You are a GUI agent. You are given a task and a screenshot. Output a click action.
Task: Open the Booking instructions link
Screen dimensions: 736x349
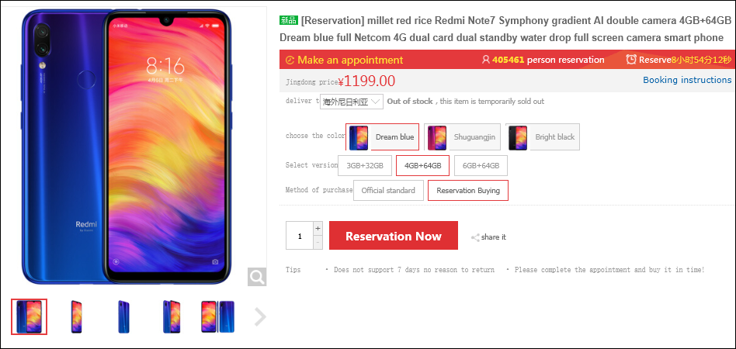pyautogui.click(x=687, y=80)
